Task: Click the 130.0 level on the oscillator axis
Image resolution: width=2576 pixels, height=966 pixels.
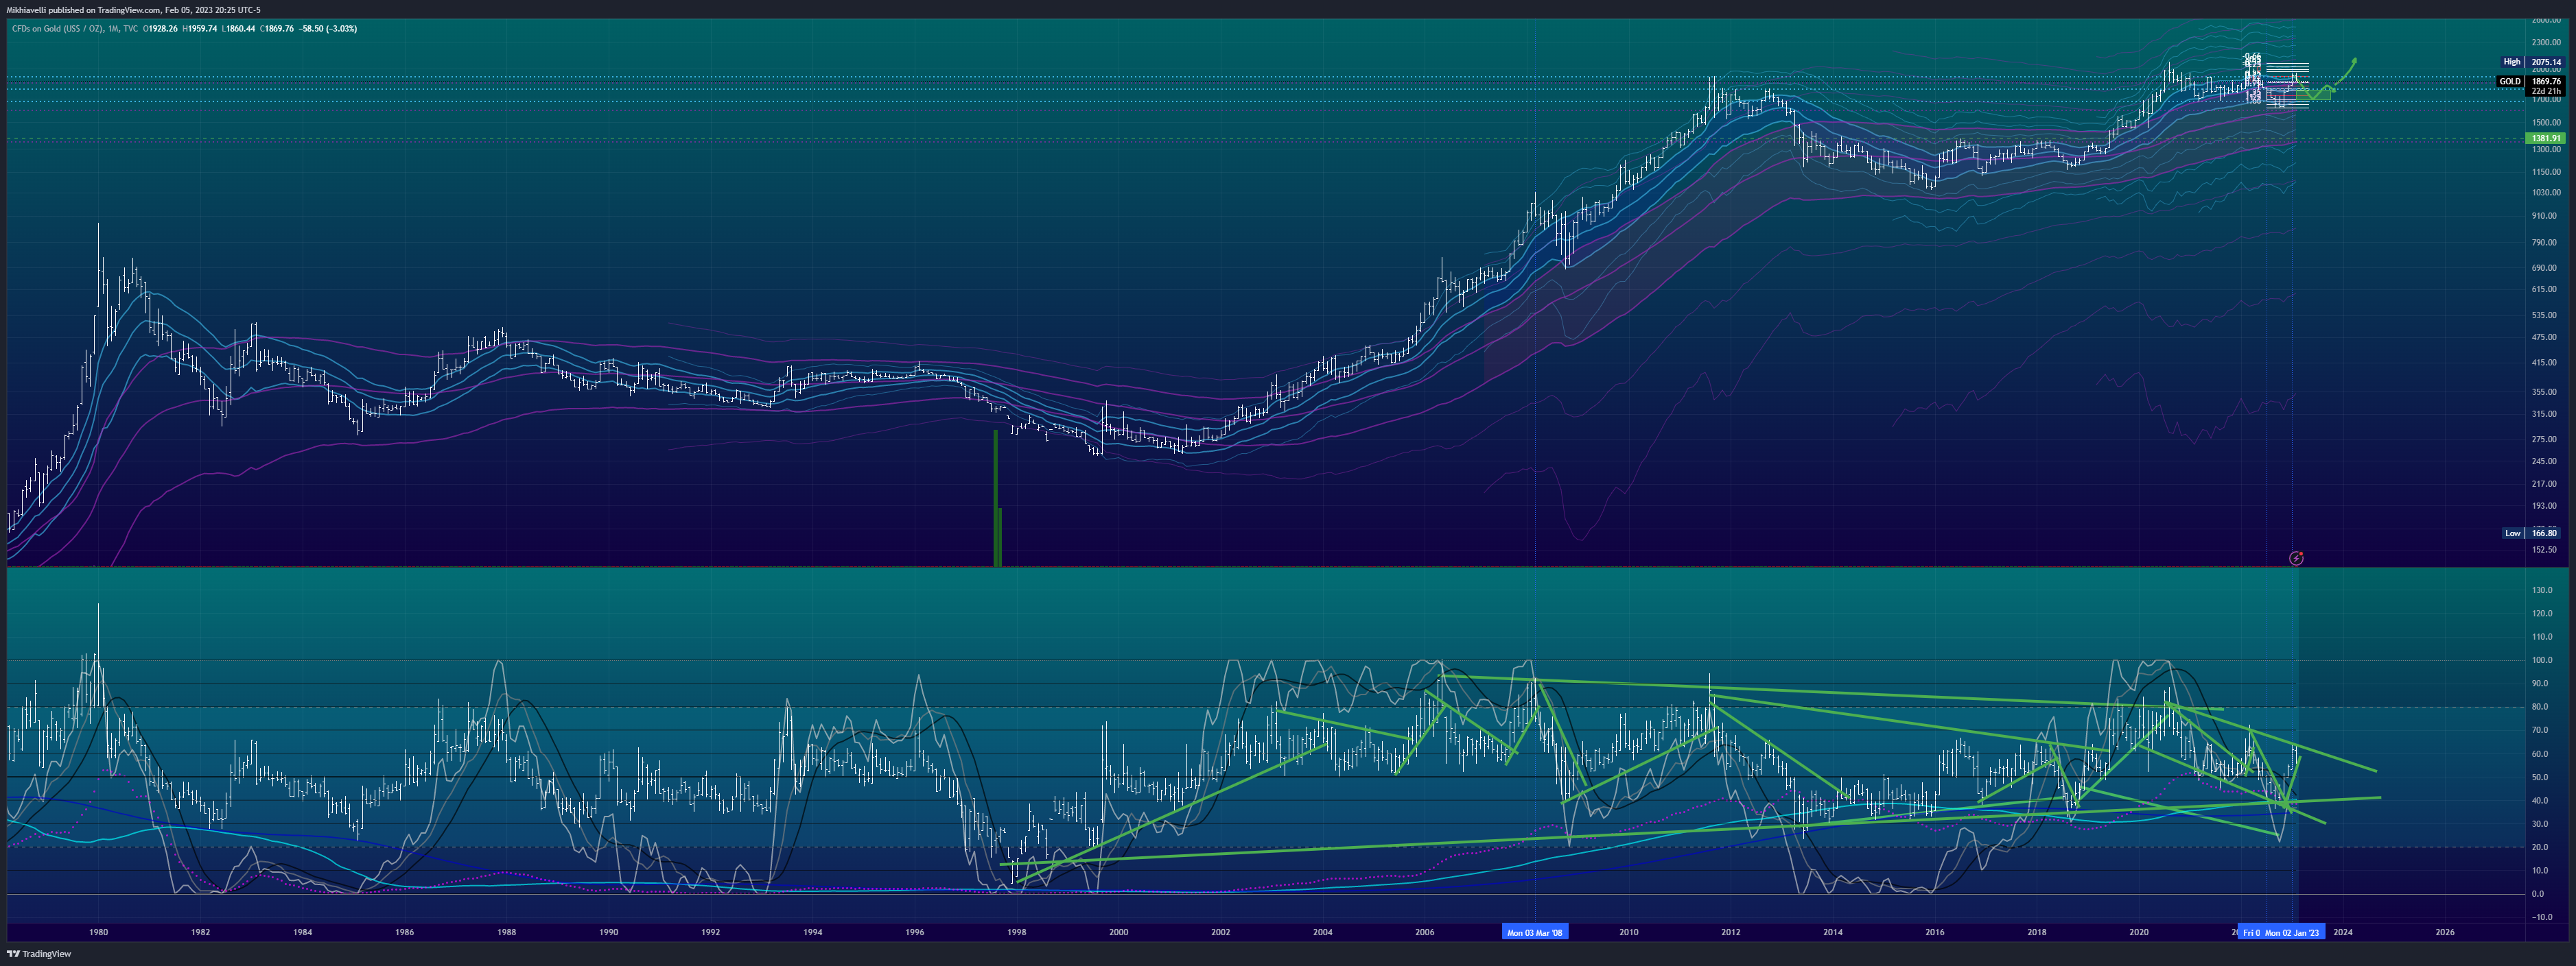Action: (2542, 590)
